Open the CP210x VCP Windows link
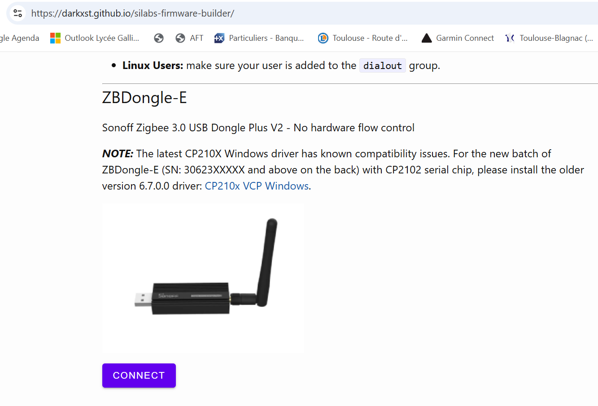This screenshot has width=598, height=406. [x=257, y=186]
